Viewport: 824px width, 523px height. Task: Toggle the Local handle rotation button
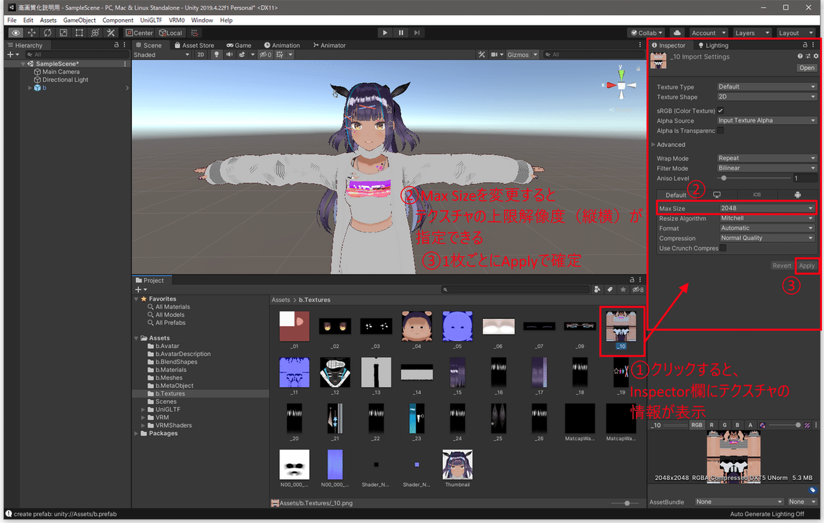170,32
